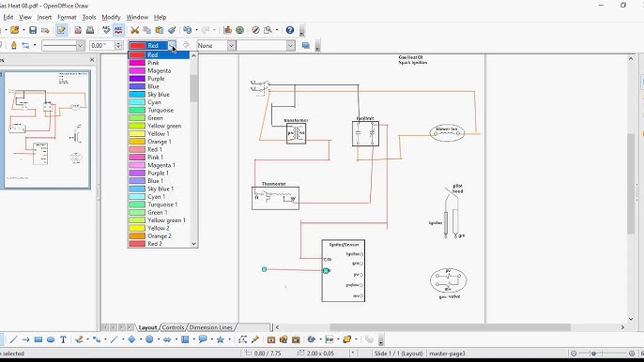
Task: Click the Zoom magnifier icon
Action: click(268, 30)
